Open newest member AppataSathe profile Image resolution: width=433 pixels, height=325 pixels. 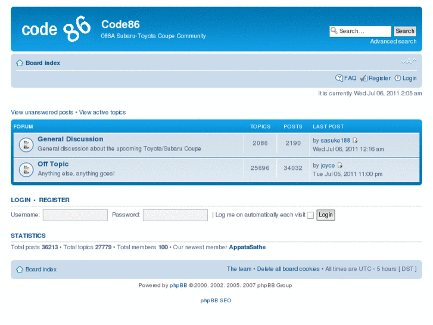pyautogui.click(x=247, y=247)
